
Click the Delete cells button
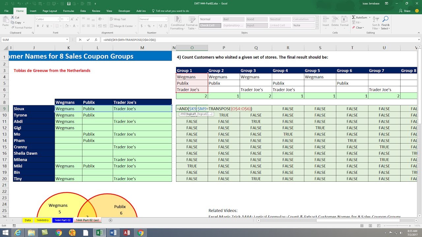(335, 22)
